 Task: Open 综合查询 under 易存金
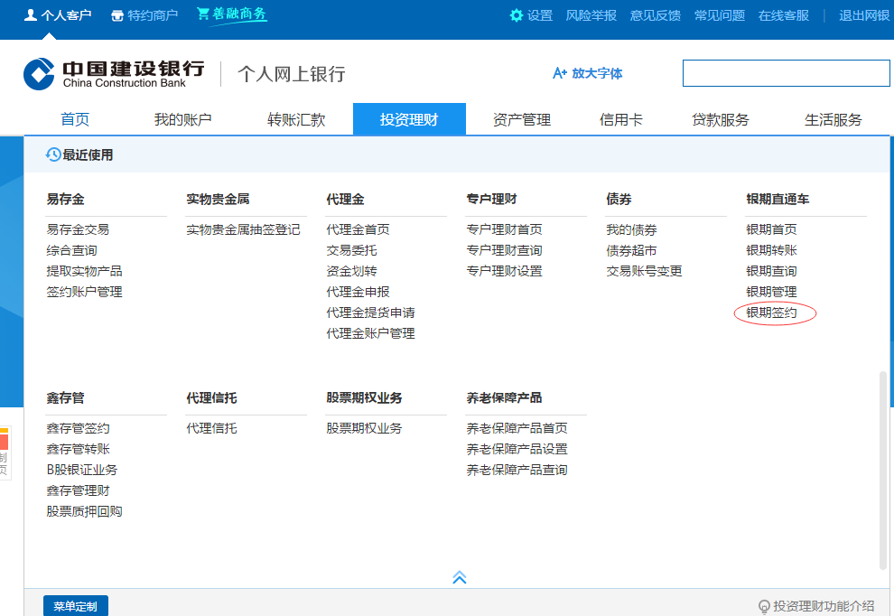72,250
